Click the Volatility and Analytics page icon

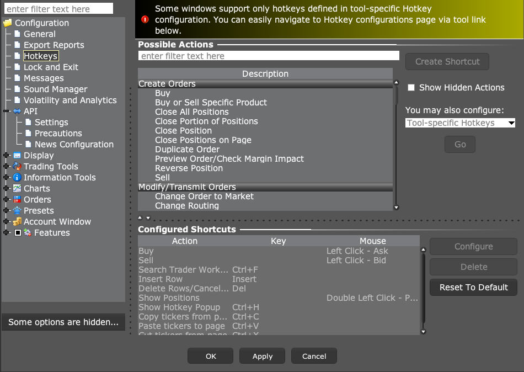(18, 100)
